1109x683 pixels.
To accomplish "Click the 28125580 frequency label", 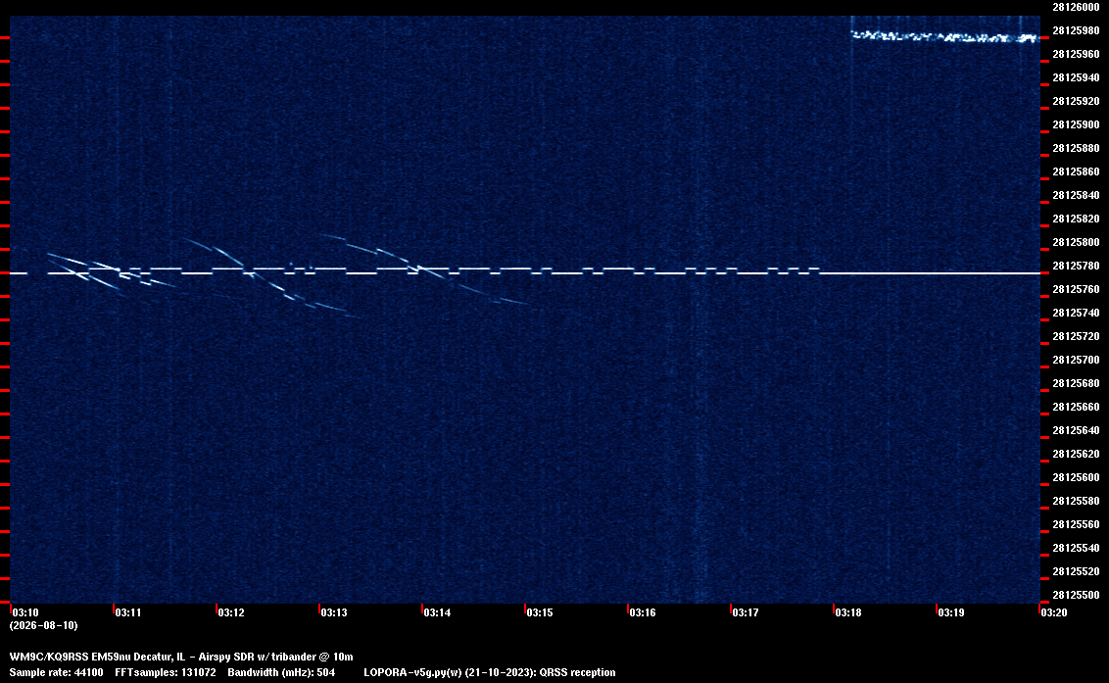I will coord(1076,501).
